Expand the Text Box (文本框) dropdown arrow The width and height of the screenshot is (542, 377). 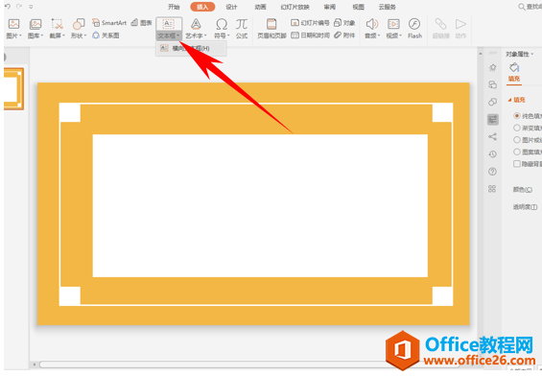click(x=178, y=35)
